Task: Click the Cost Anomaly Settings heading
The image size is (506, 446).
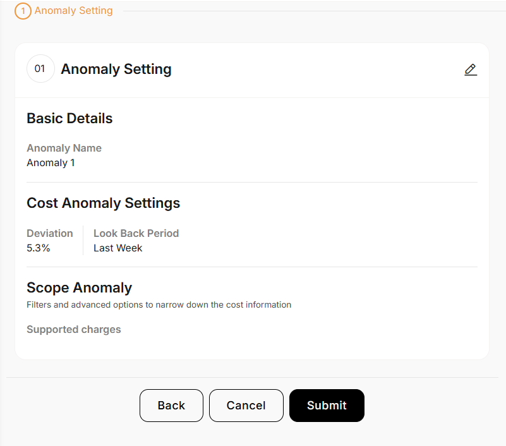Action: [103, 203]
